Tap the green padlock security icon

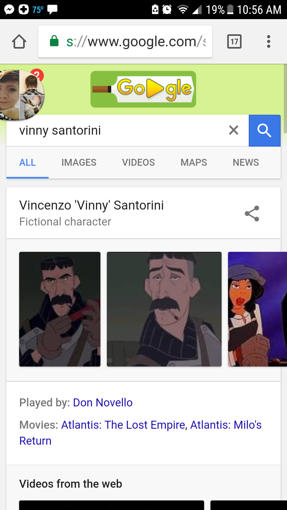coord(54,41)
